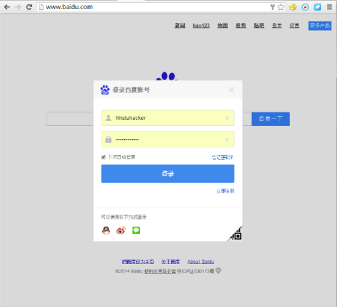The image size is (337, 307).
Task: Click the browser forward arrow
Action: [x=18, y=7]
